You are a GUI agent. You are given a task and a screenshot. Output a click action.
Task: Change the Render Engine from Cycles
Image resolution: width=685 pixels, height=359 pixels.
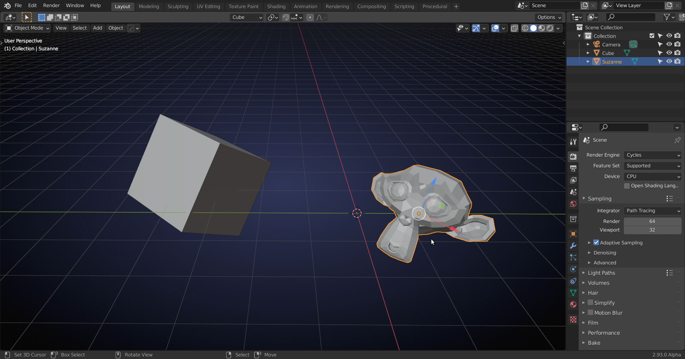[653, 155]
